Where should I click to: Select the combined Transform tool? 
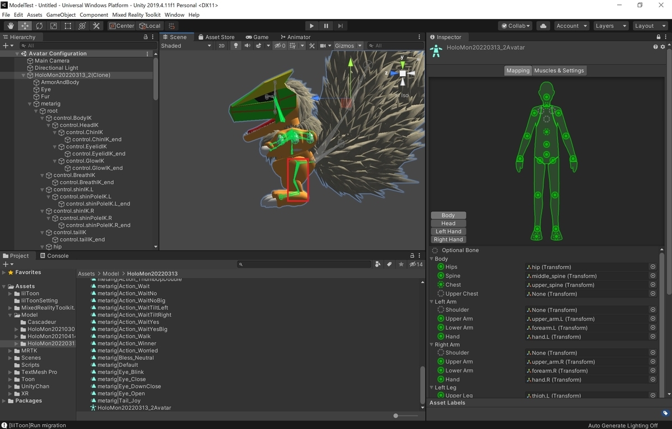pos(82,26)
